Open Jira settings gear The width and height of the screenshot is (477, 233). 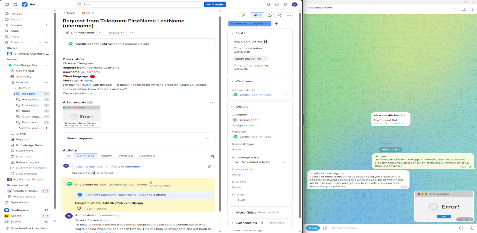(x=286, y=4)
